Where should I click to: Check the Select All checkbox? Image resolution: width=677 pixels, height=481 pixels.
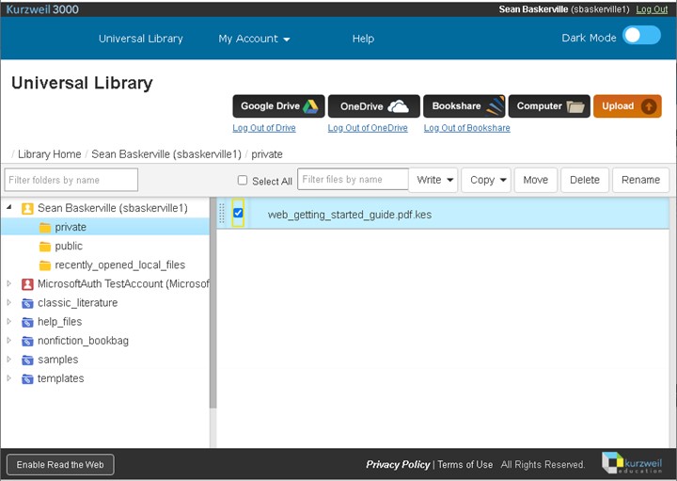243,180
